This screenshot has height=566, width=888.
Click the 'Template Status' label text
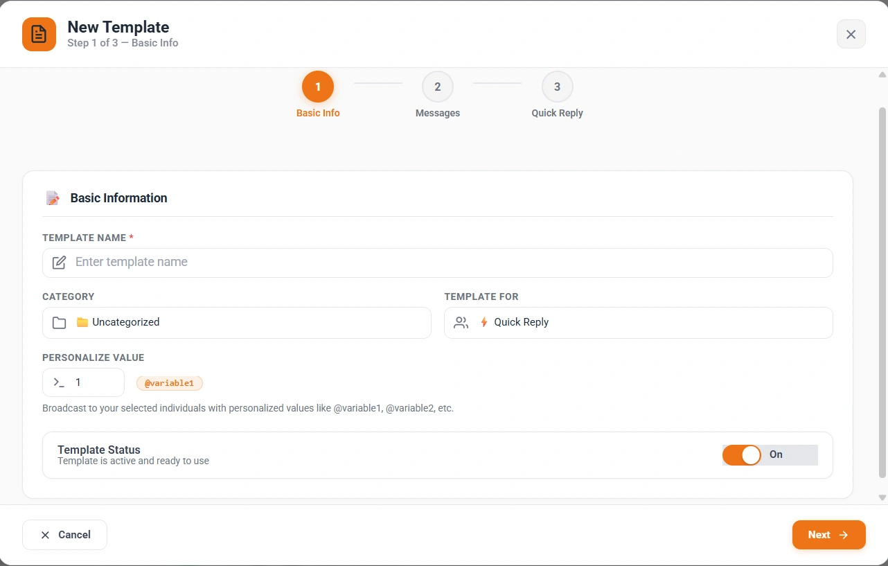(99, 450)
